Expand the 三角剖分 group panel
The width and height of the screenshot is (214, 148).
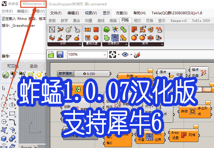click(x=126, y=44)
